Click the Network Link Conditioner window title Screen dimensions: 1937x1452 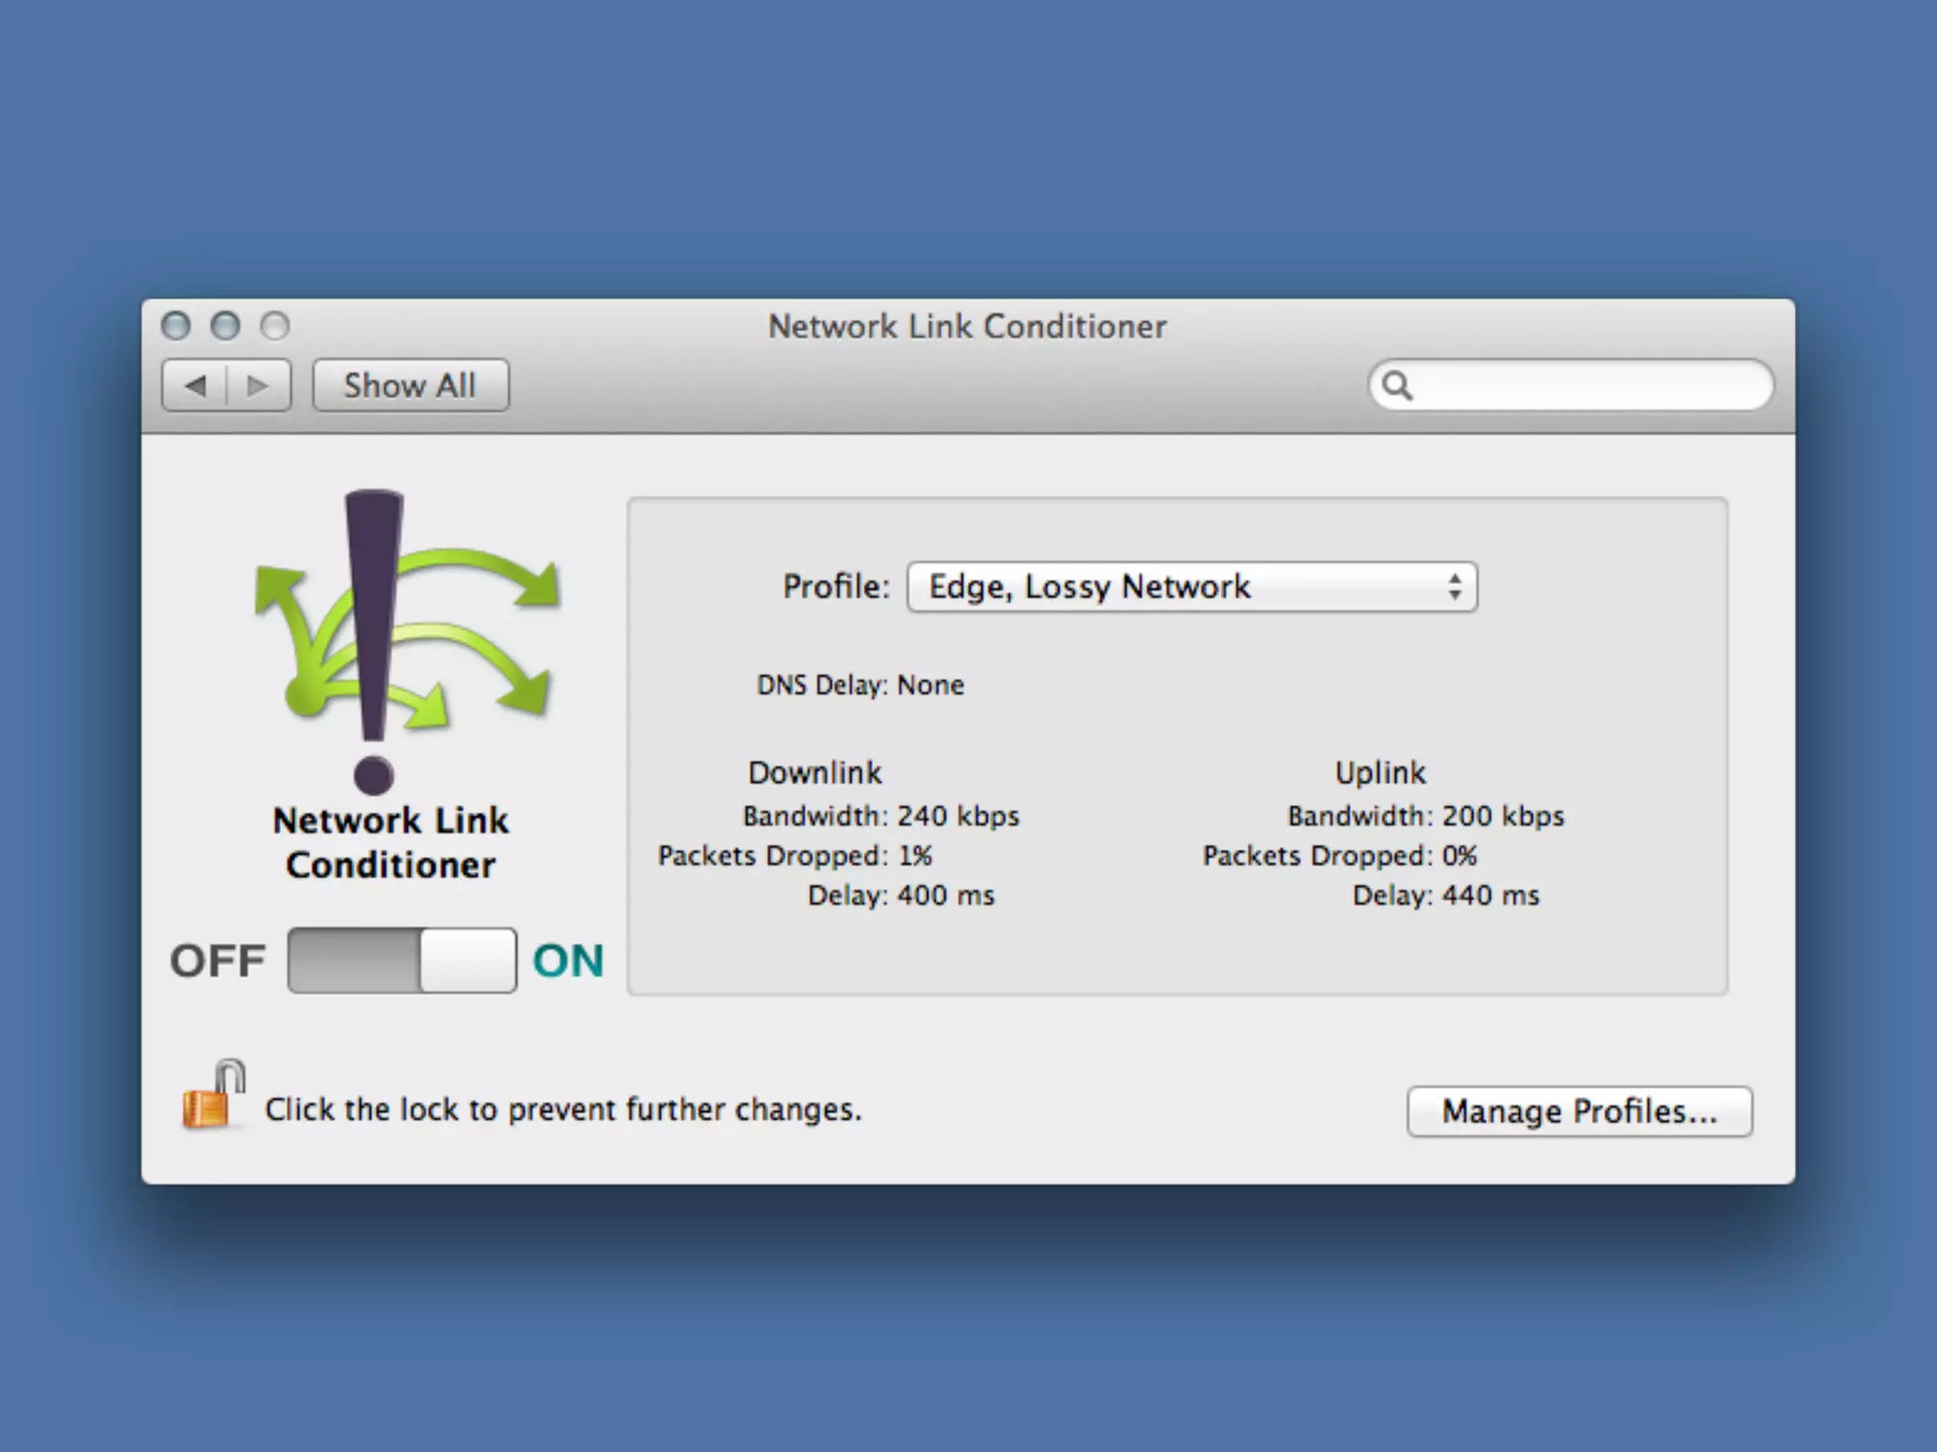click(967, 327)
